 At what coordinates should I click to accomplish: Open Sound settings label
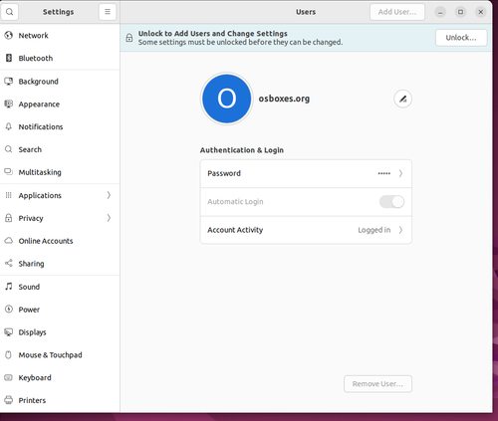(29, 287)
